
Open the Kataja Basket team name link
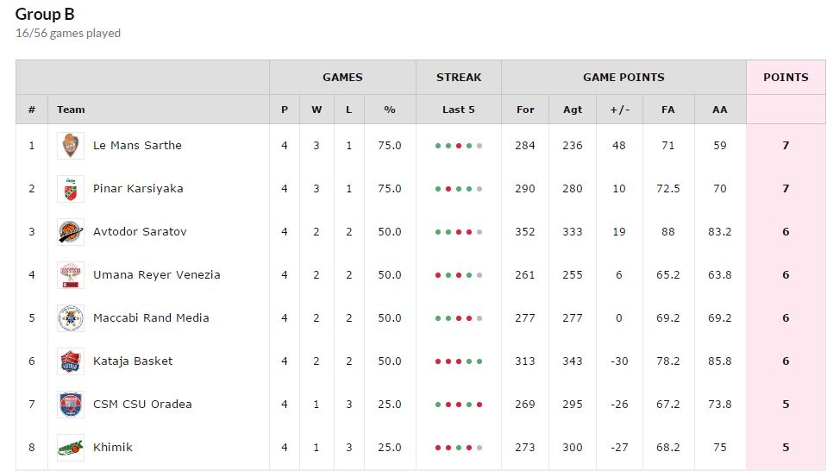tap(133, 361)
